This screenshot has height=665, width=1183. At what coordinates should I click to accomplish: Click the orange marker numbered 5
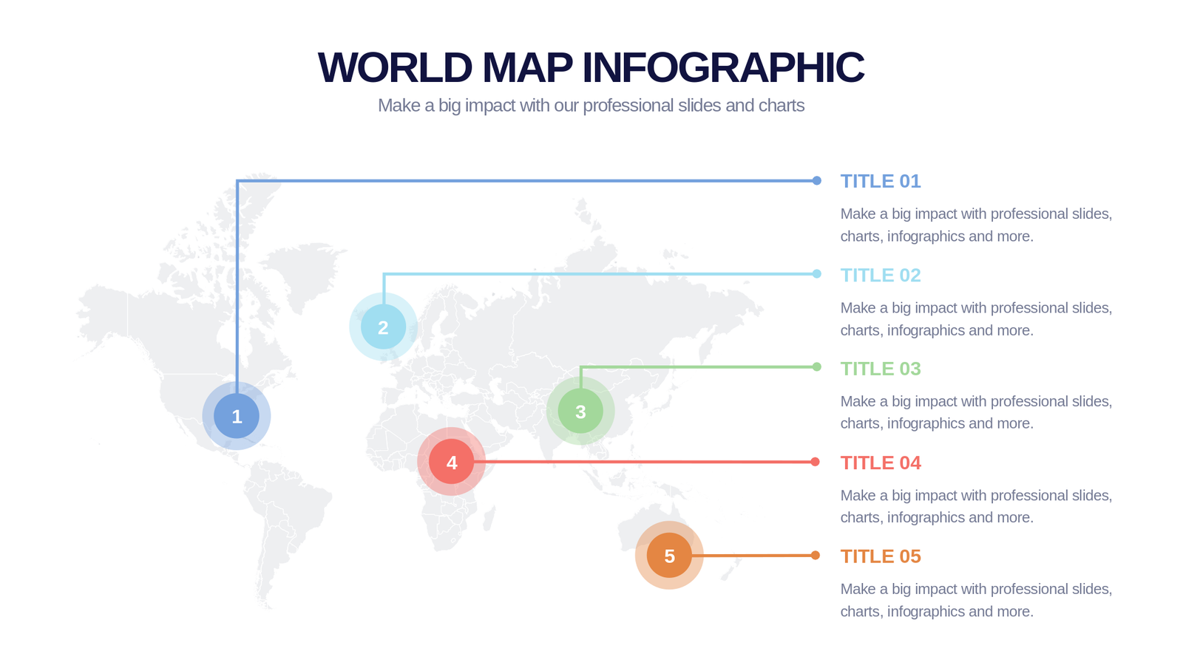[669, 556]
